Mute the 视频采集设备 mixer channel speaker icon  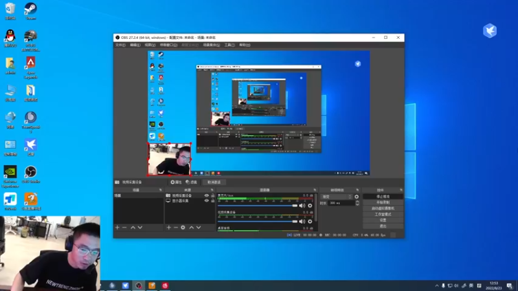(x=302, y=221)
